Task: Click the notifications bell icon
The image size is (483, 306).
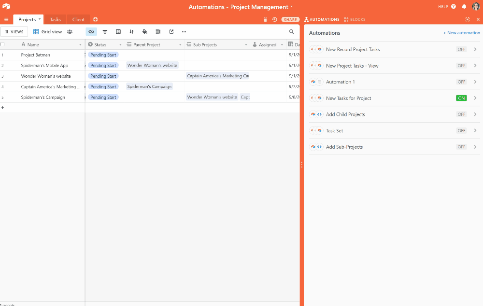Action: click(x=464, y=7)
